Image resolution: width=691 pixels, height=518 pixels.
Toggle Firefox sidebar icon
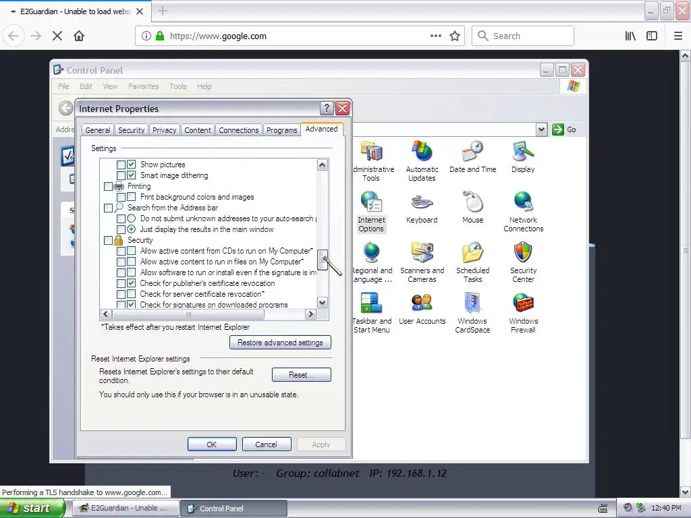coord(652,36)
